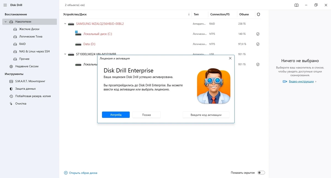
Task: Click the Апгрейд button
Action: point(116,115)
